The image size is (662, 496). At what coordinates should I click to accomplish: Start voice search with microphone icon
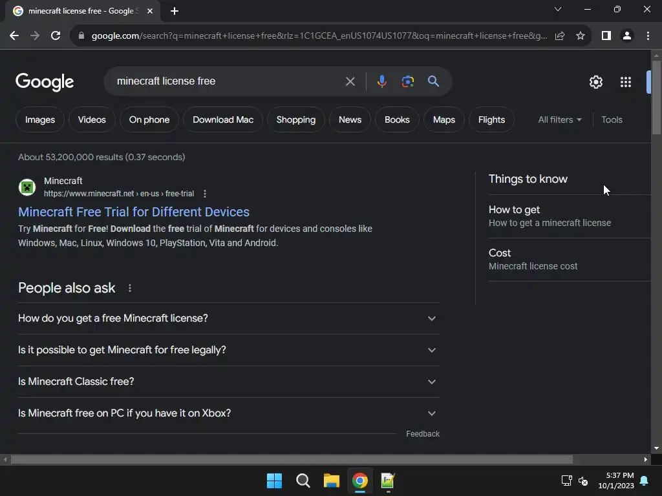pos(381,81)
